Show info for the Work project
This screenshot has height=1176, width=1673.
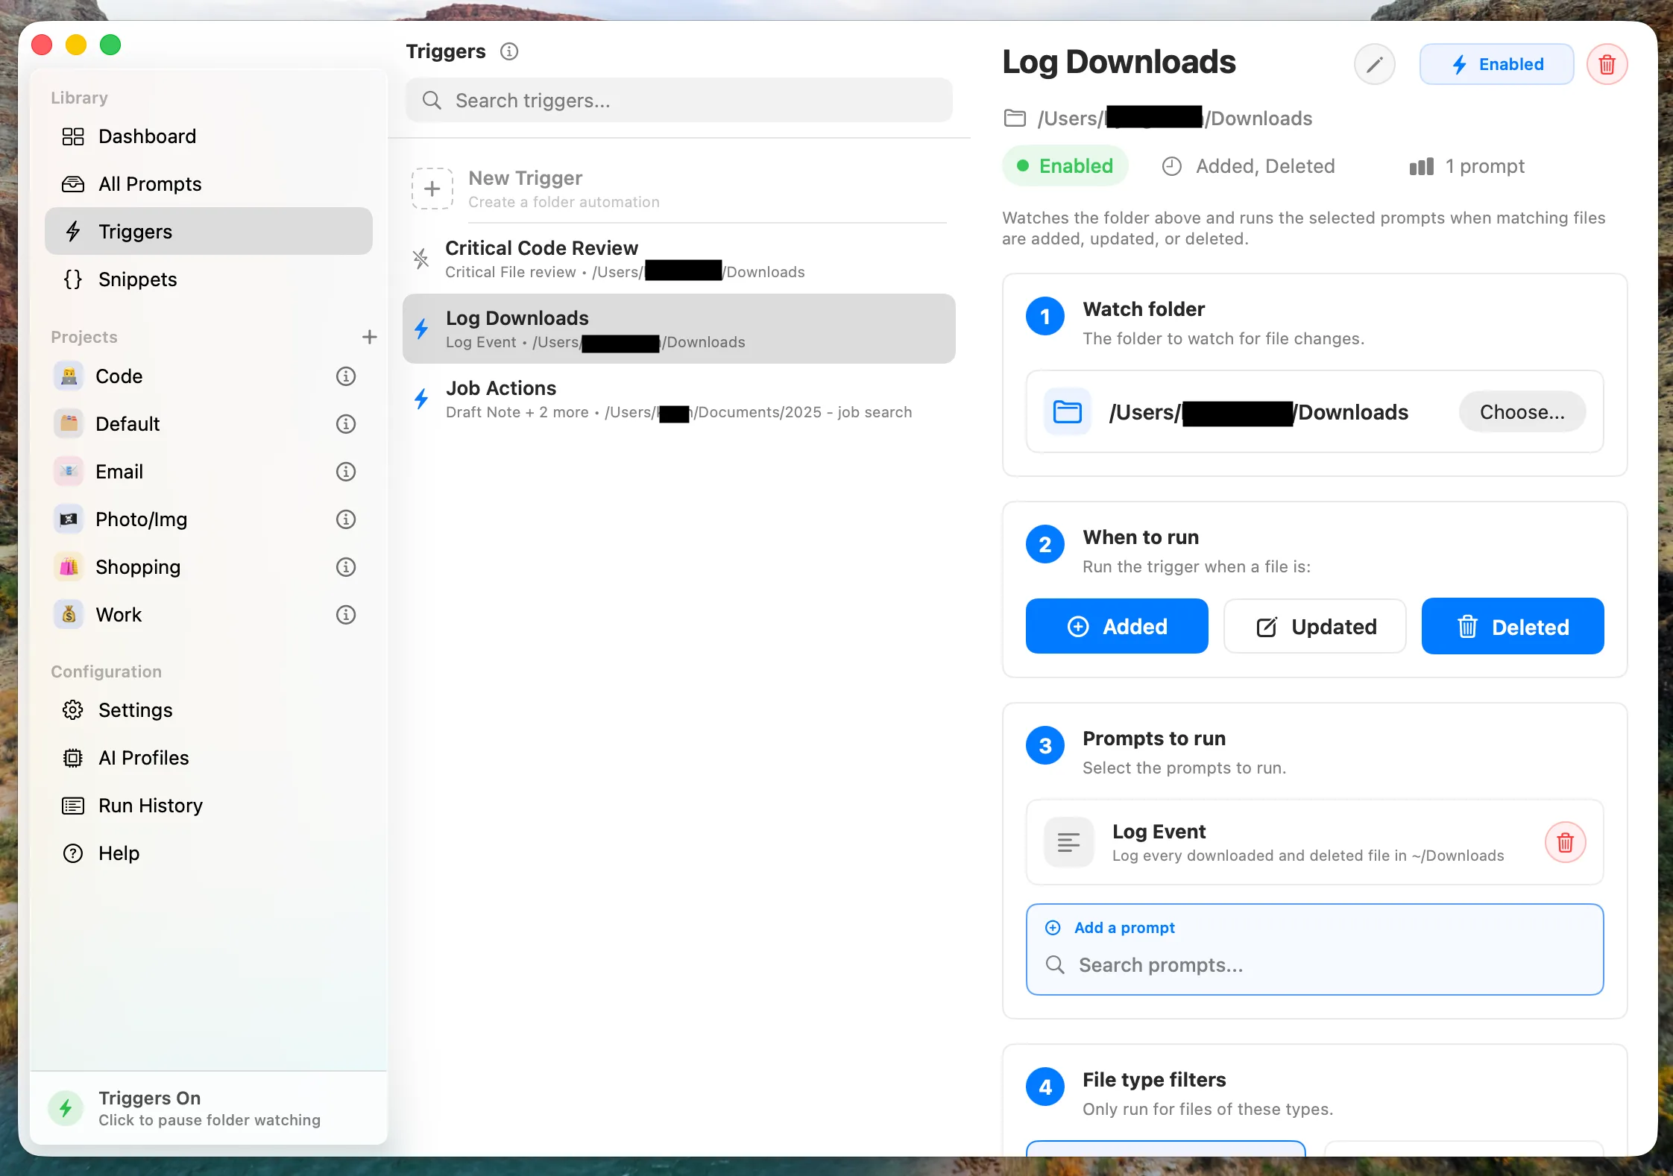pos(346,615)
